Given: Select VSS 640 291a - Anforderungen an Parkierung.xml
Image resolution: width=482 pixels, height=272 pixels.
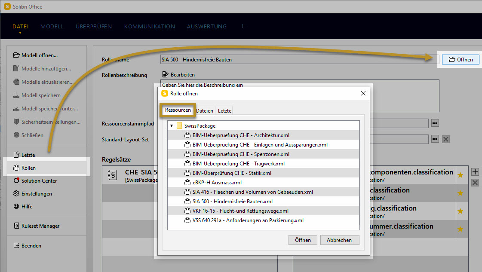Looking at the screenshot, I should coord(264,220).
